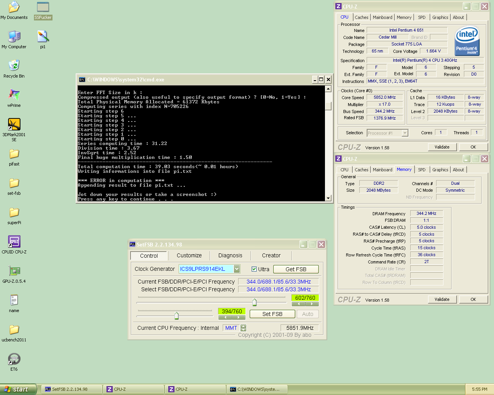
Task: Expand the Clock Generator dropdown
Action: click(x=237, y=269)
